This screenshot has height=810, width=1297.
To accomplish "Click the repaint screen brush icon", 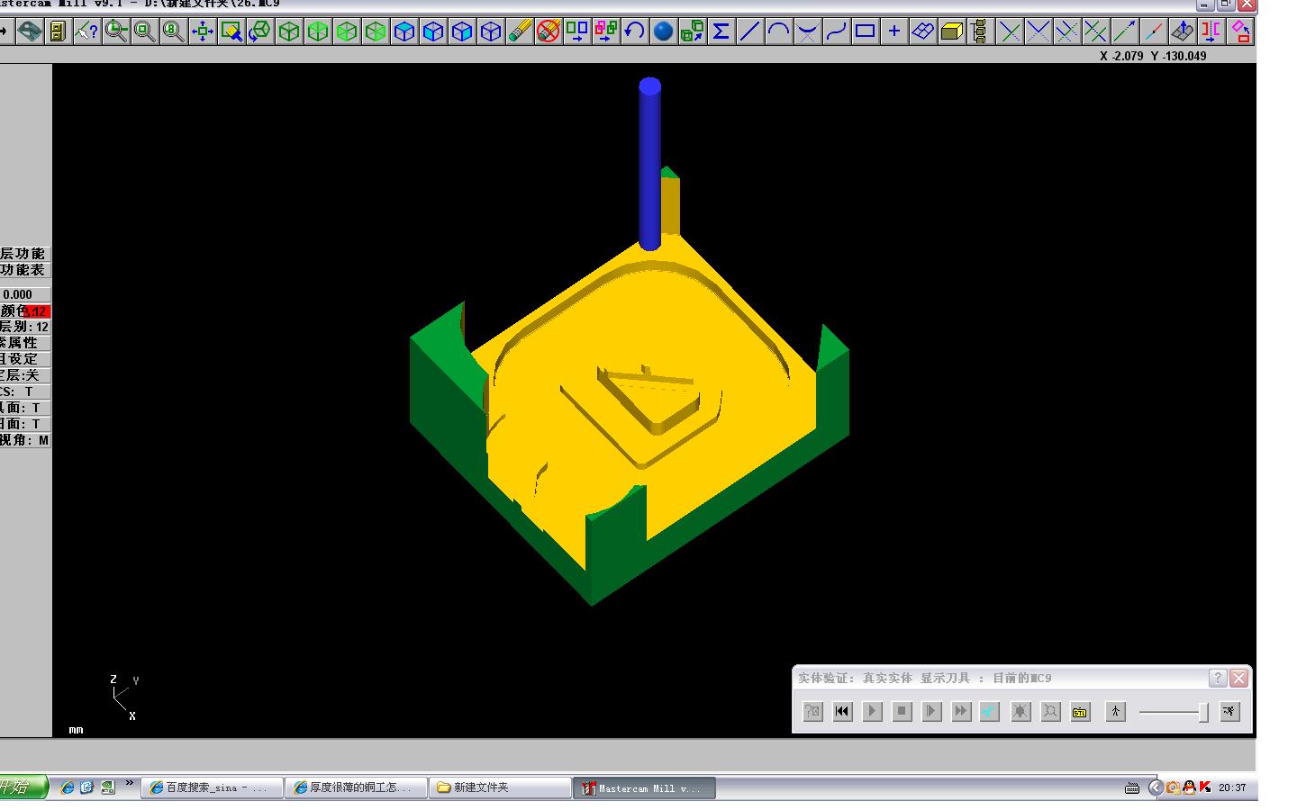I will tap(231, 31).
